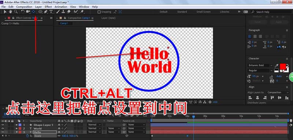The height and width of the screenshot is (140, 293).
Task: Toggle the Scale constrain proportions link
Action: pos(59,136)
